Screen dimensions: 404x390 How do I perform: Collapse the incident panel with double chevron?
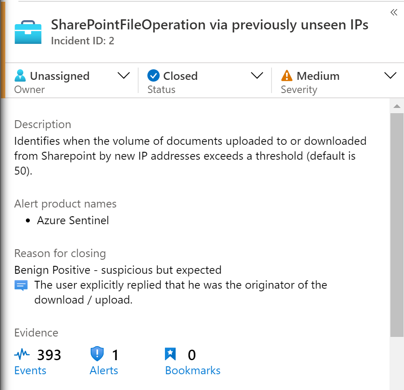click(x=393, y=13)
